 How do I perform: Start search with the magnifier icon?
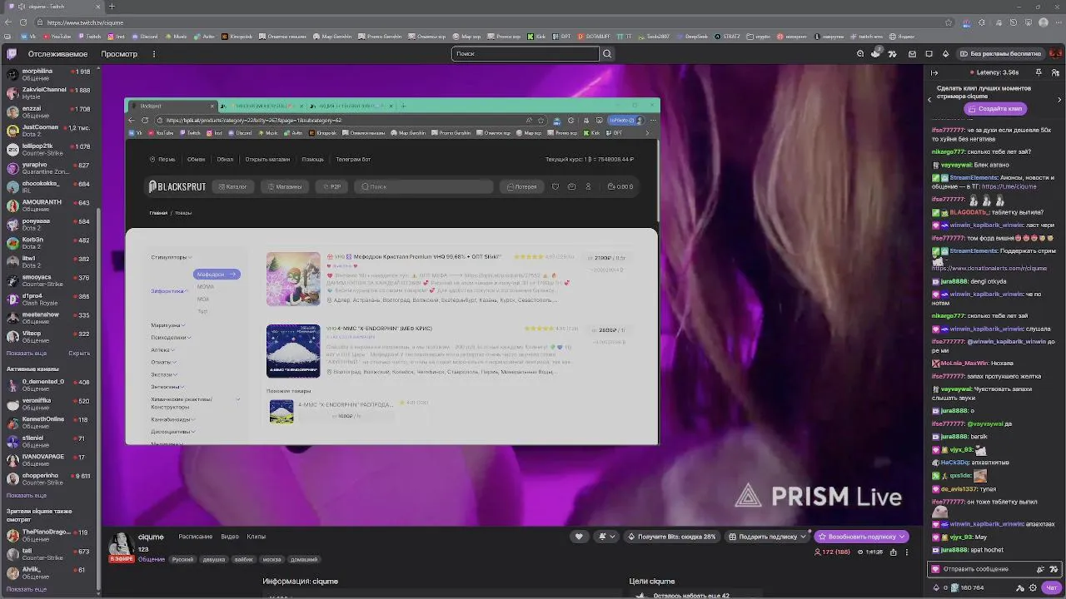coord(607,54)
